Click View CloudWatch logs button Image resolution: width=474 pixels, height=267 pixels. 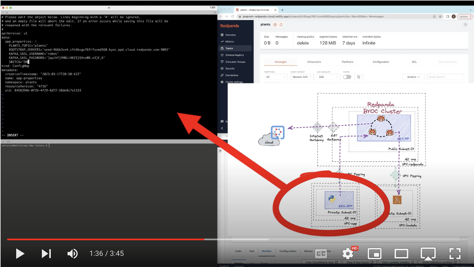(x=321, y=262)
